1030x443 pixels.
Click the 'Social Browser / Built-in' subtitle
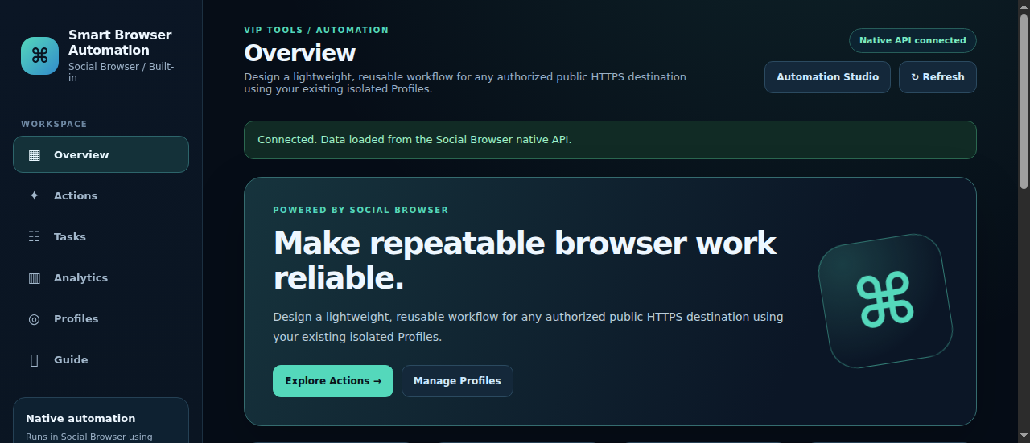pyautogui.click(x=122, y=72)
